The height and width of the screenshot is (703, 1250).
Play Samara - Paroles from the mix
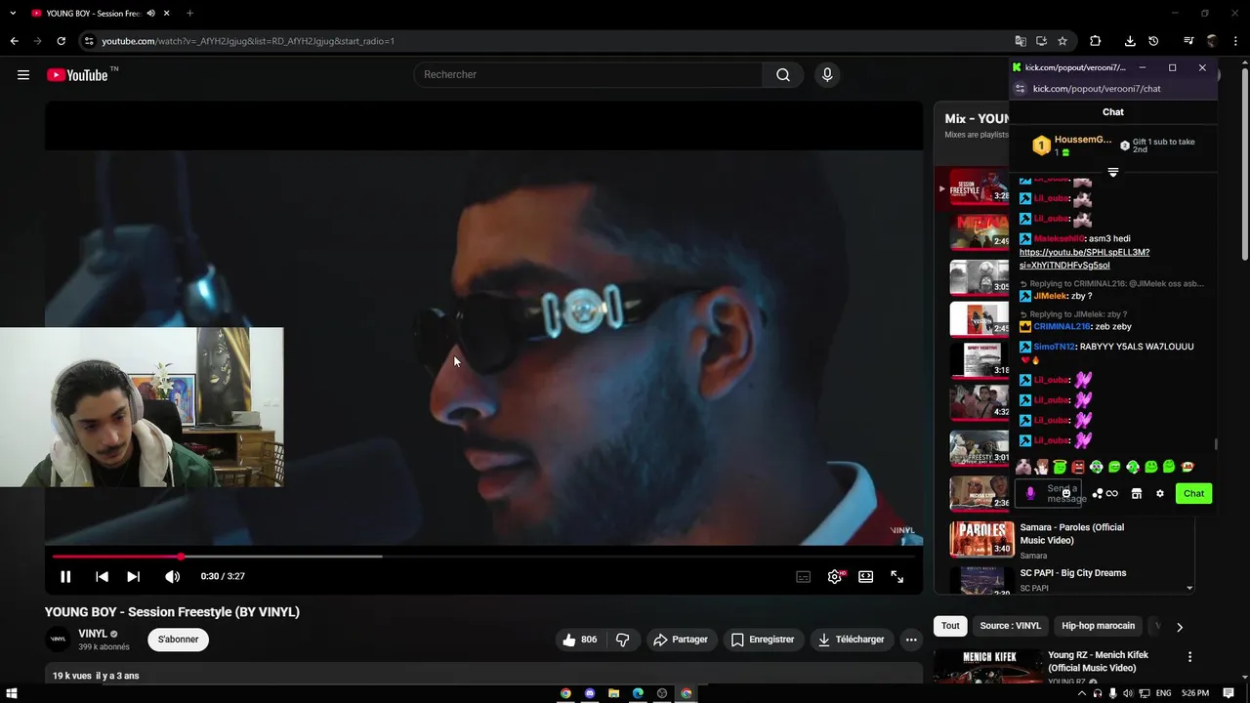[x=1072, y=534]
